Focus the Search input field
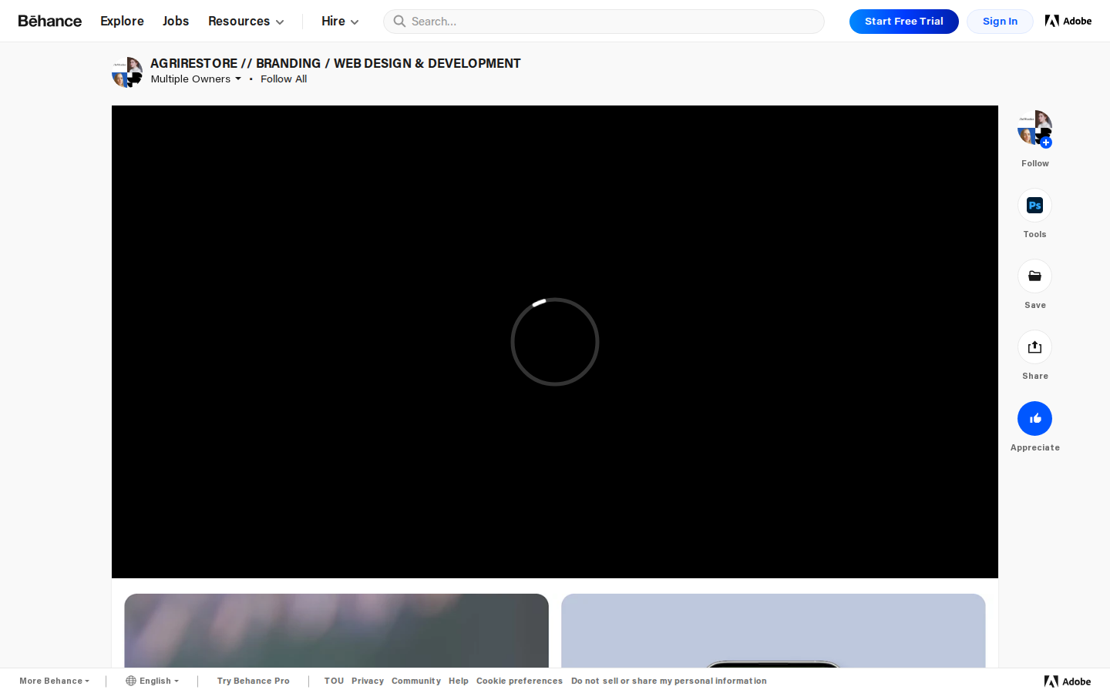This screenshot has height=693, width=1110. point(609,22)
